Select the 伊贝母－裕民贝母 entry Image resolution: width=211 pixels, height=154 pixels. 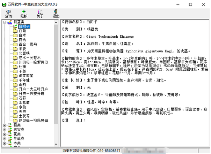coord(33,121)
